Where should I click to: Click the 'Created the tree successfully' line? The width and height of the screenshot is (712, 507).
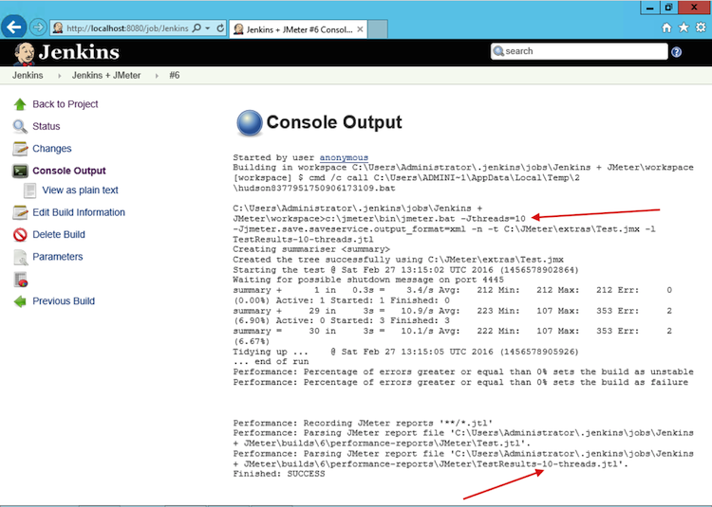point(398,260)
